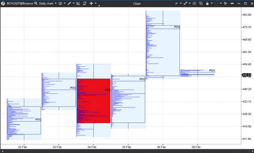This screenshot has height=153, width=254.
Task: Open the instrument search magnifier
Action: tap(36, 3)
